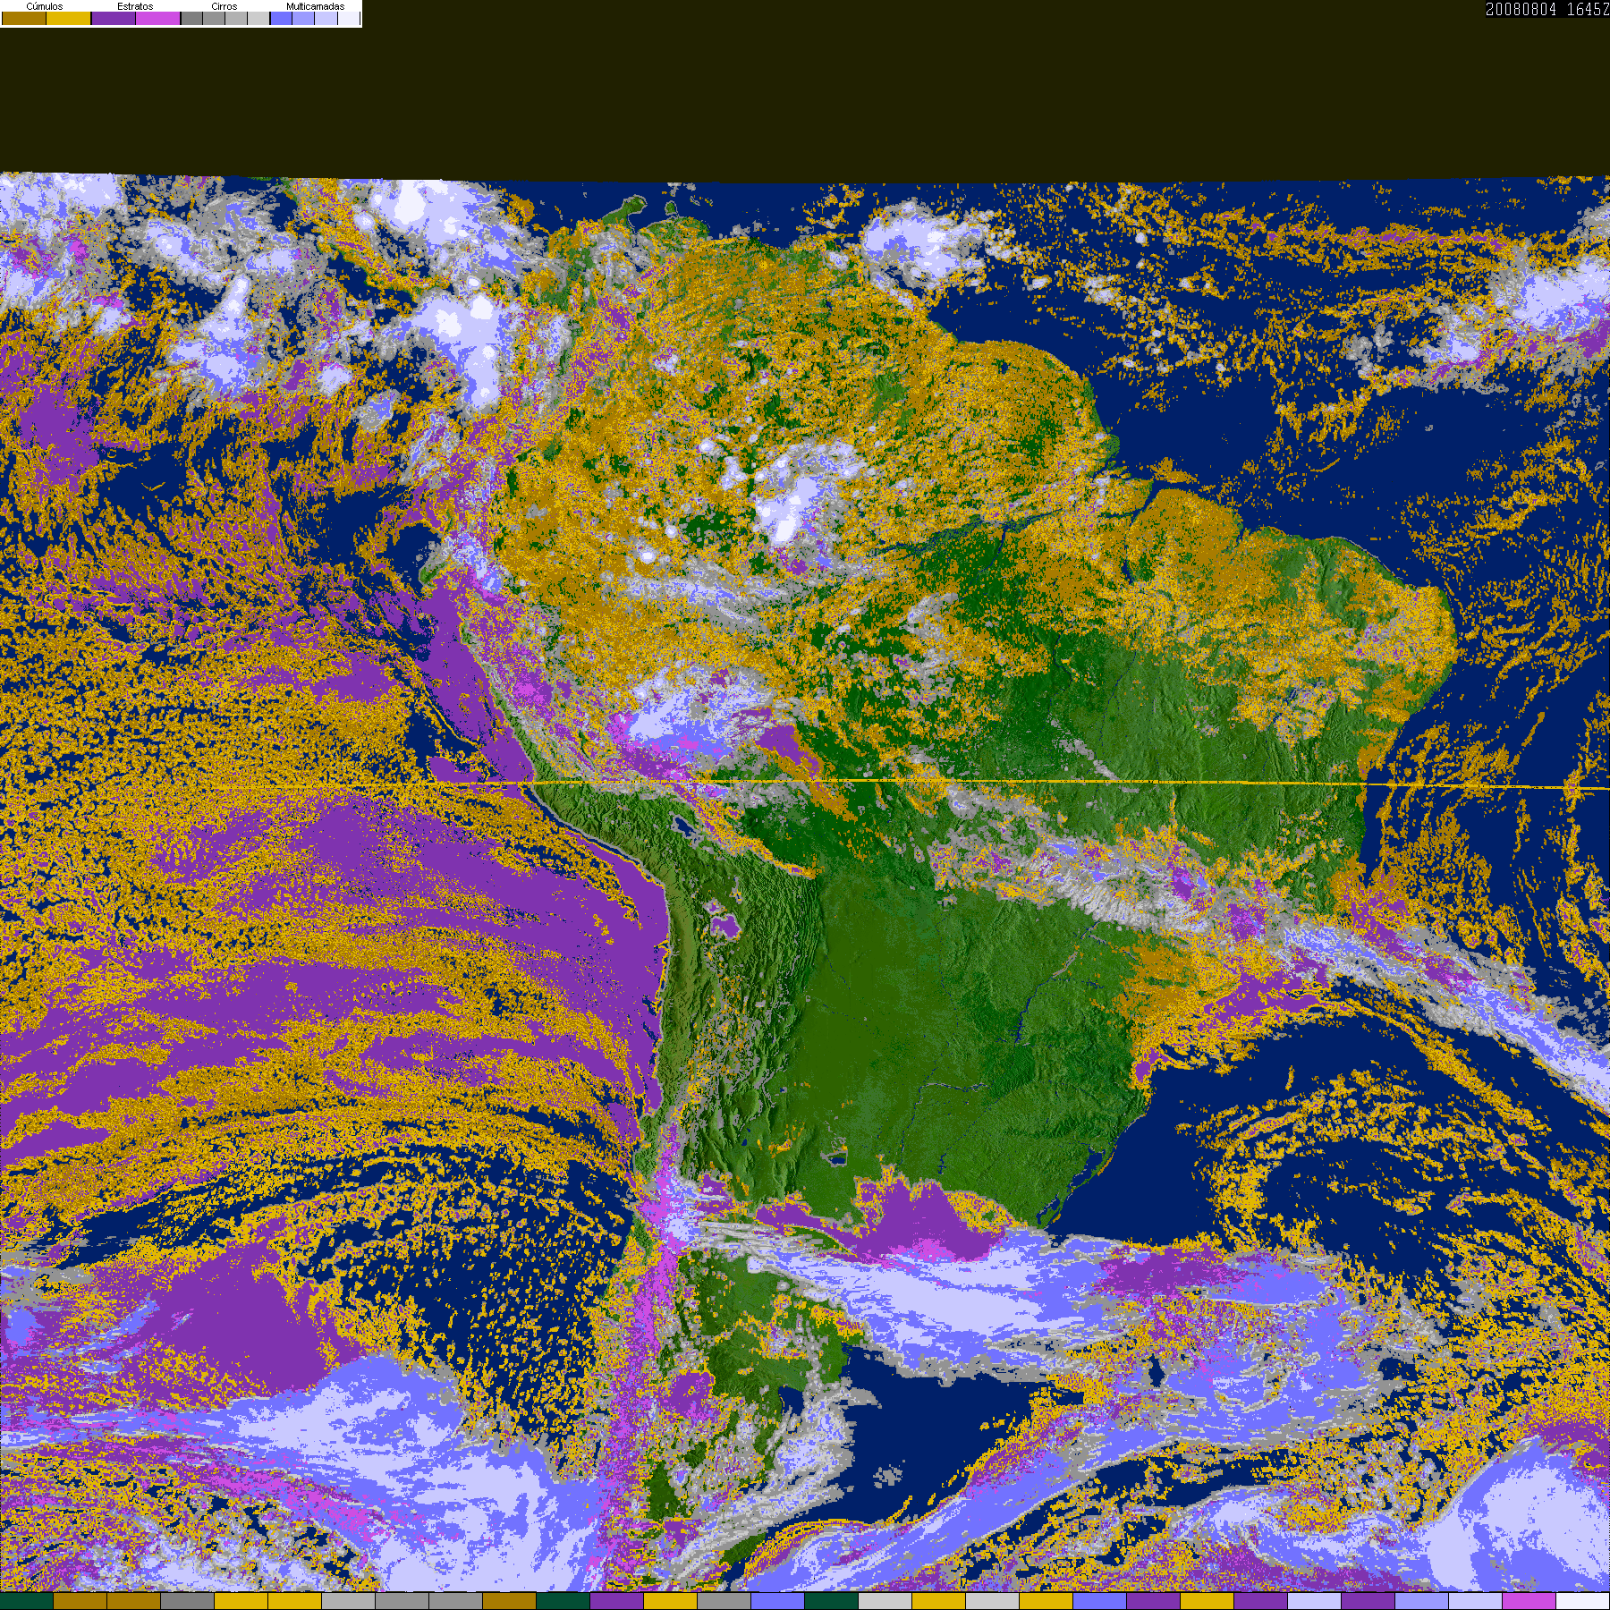Pick the lightest gray Cirros legend swatch
This screenshot has height=1610, width=1610.
tap(258, 18)
